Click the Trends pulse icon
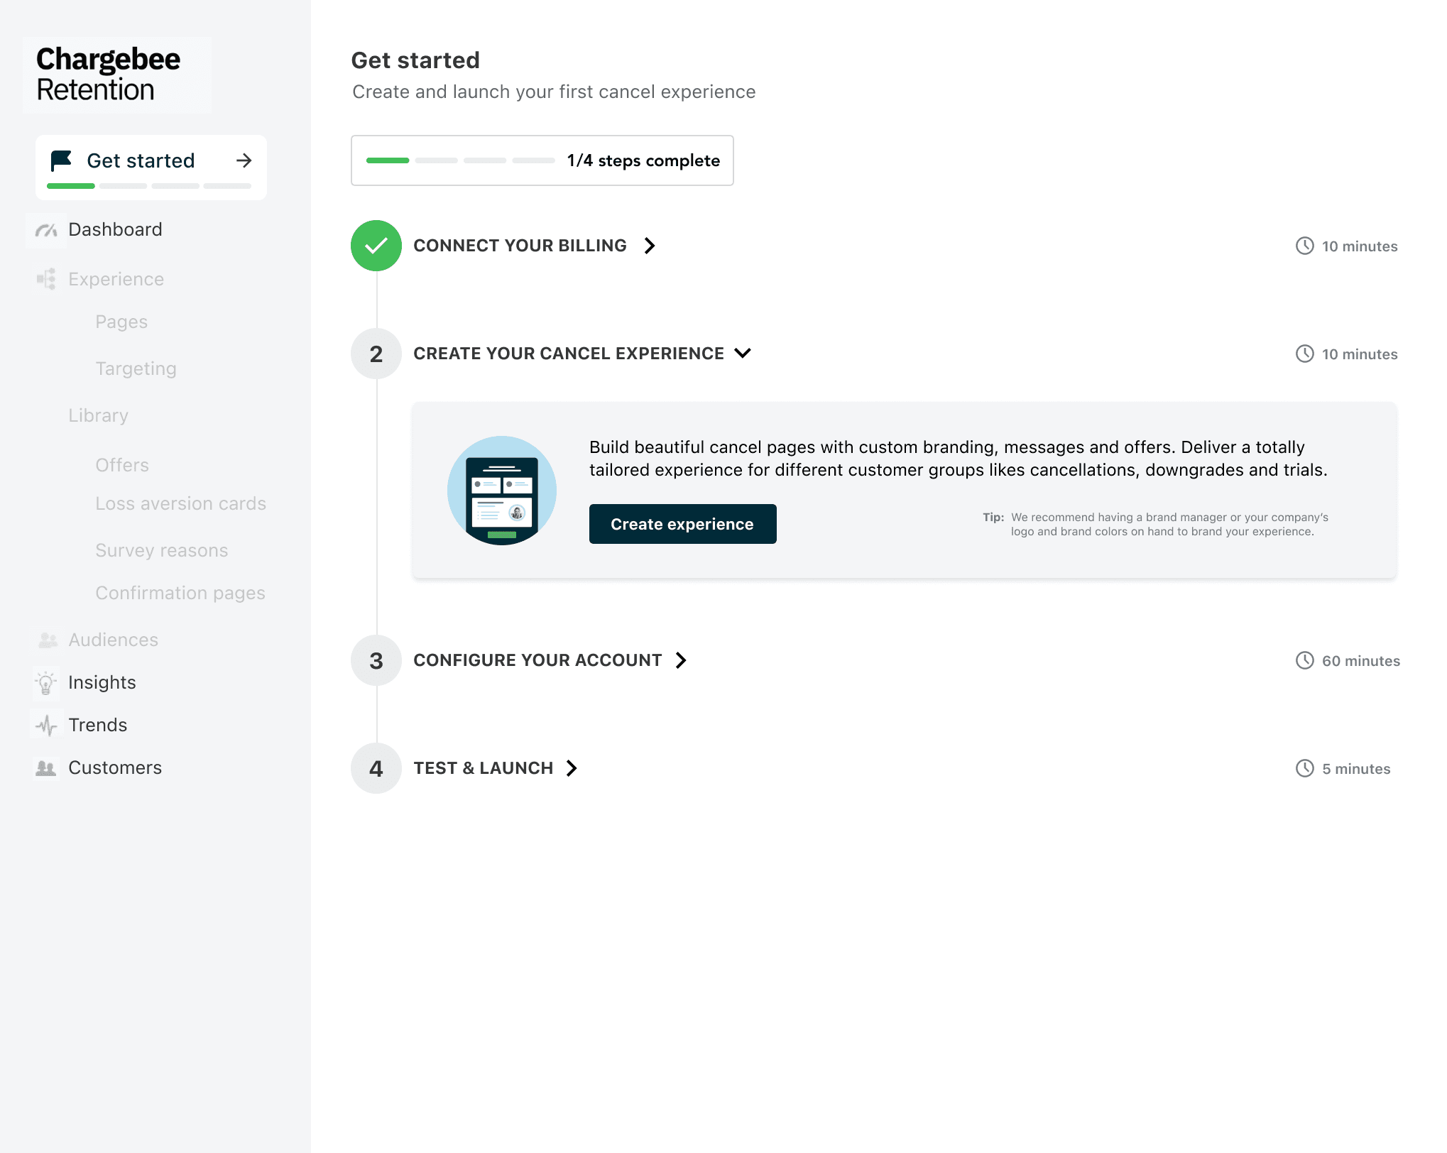 [46, 726]
